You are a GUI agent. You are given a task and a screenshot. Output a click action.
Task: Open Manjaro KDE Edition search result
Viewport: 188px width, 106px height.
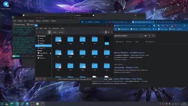click(128, 79)
